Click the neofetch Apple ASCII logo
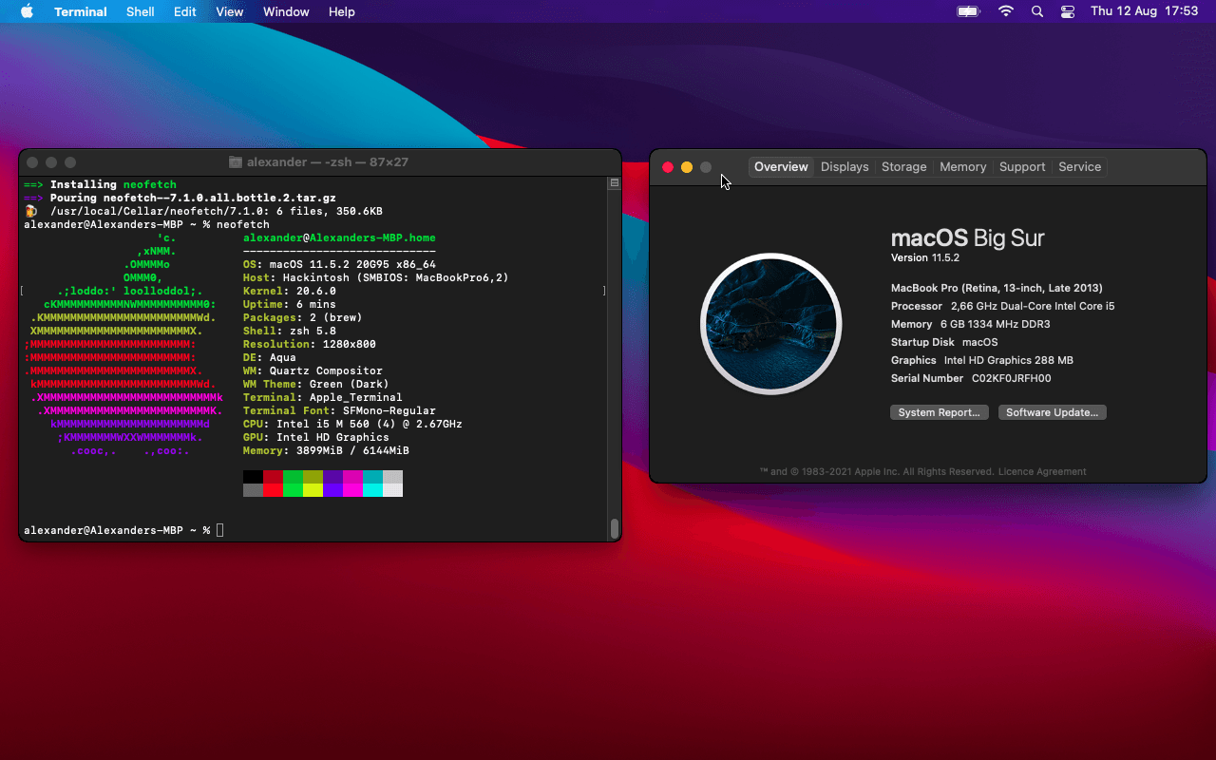This screenshot has height=760, width=1216. (123, 344)
